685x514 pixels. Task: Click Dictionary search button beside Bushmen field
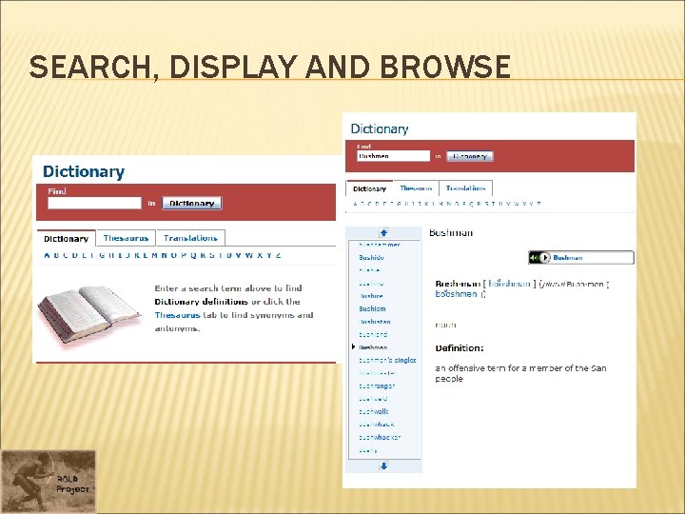click(x=470, y=156)
